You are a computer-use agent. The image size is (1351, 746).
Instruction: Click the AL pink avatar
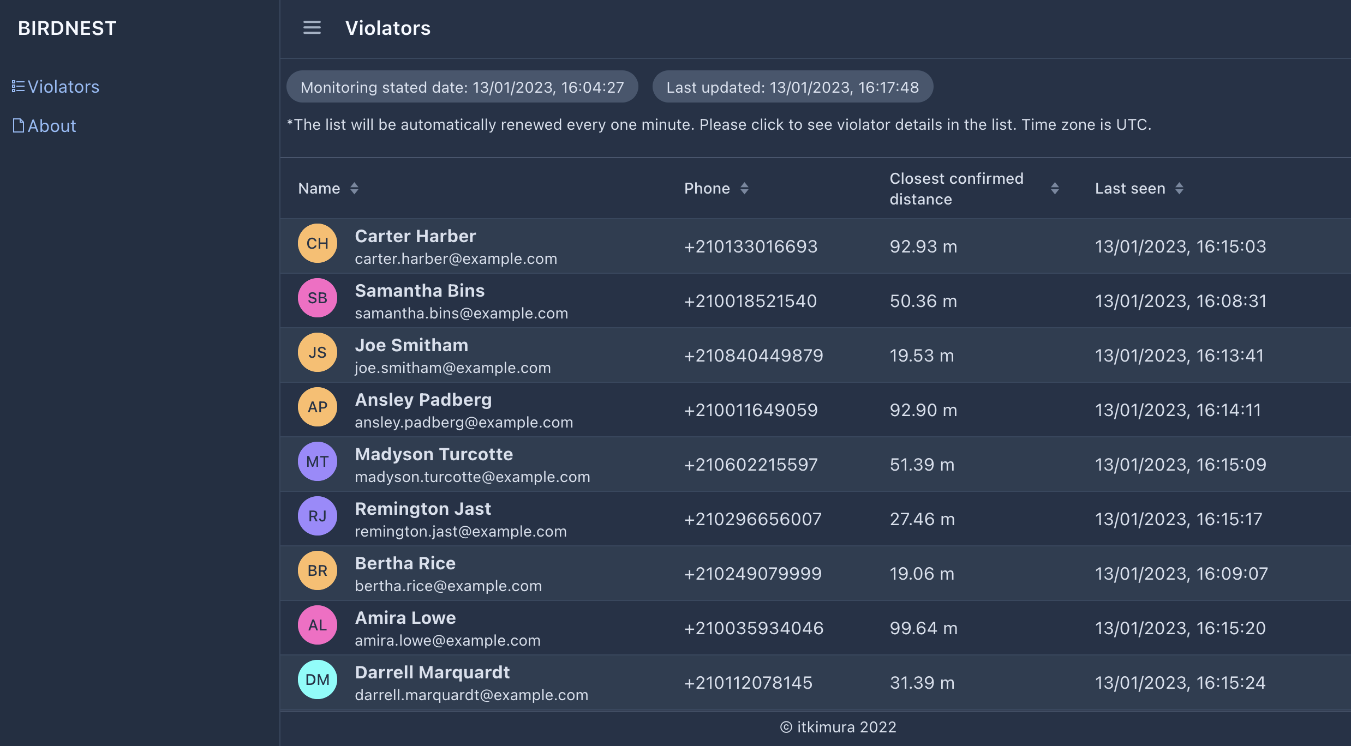tap(317, 625)
